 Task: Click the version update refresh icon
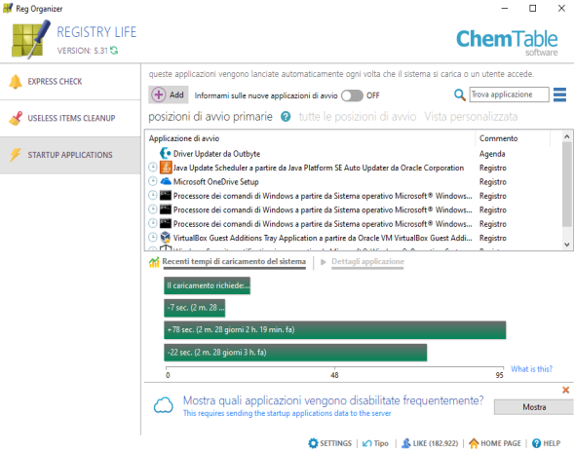coord(114,51)
